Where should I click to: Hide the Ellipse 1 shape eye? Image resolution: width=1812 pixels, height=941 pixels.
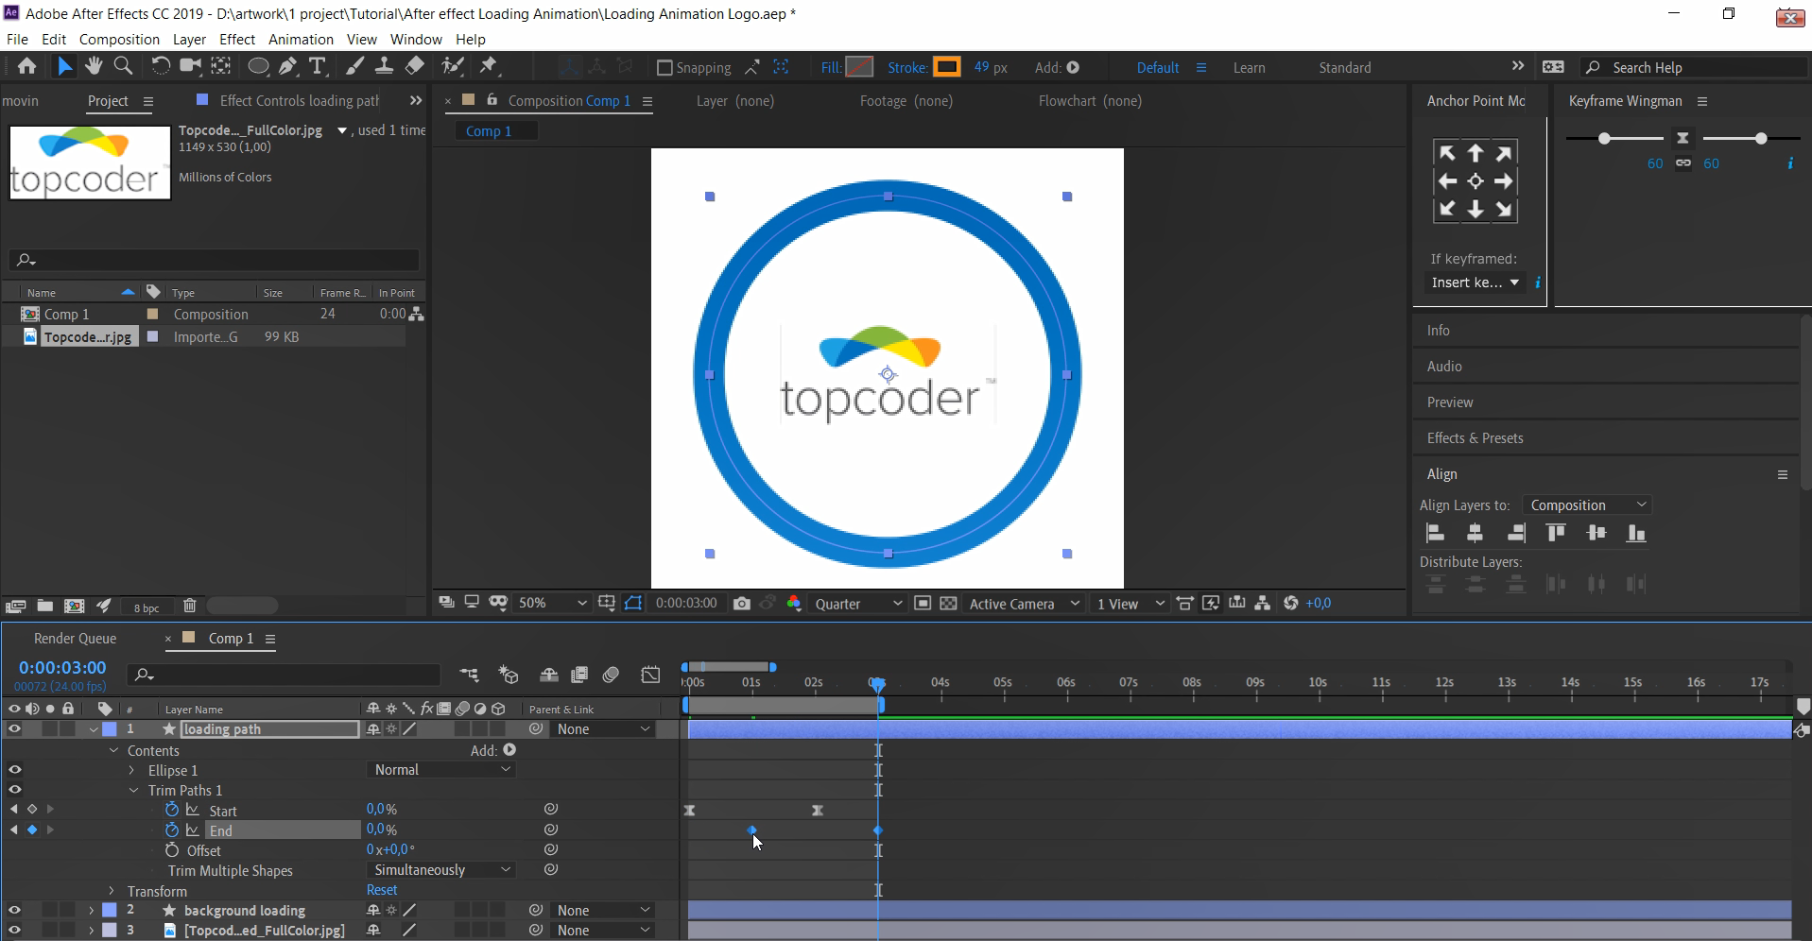click(14, 770)
